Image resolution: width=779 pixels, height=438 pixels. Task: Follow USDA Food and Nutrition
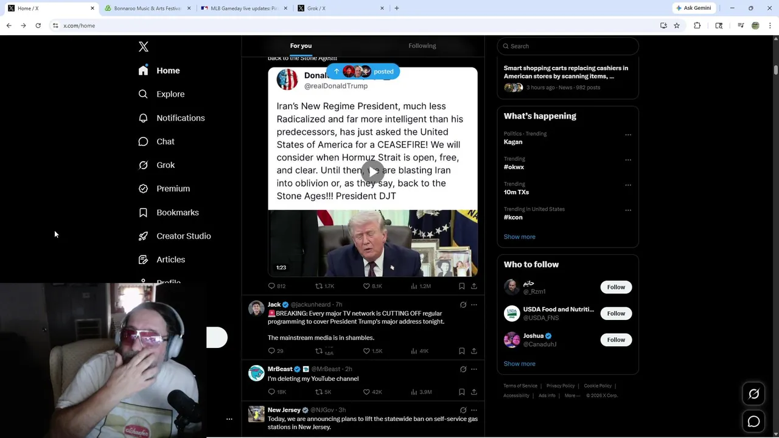(x=616, y=313)
